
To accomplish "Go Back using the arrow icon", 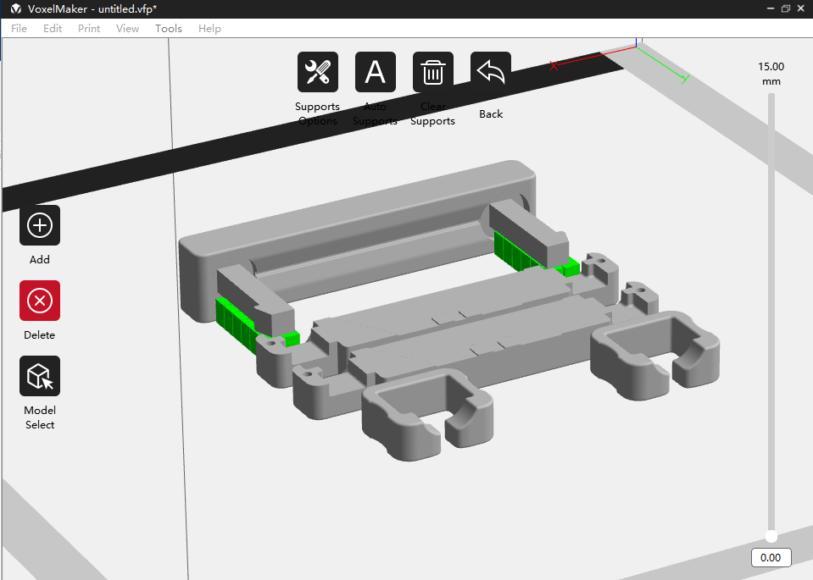I will point(490,72).
